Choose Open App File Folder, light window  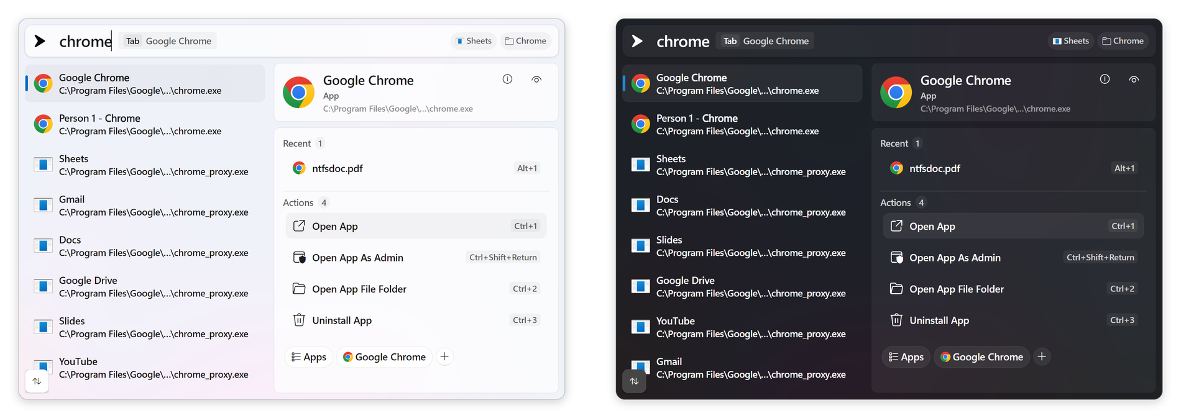point(416,289)
